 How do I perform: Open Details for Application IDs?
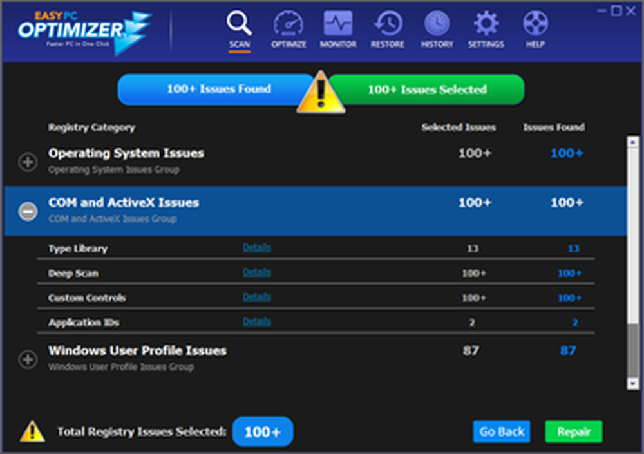click(x=257, y=321)
